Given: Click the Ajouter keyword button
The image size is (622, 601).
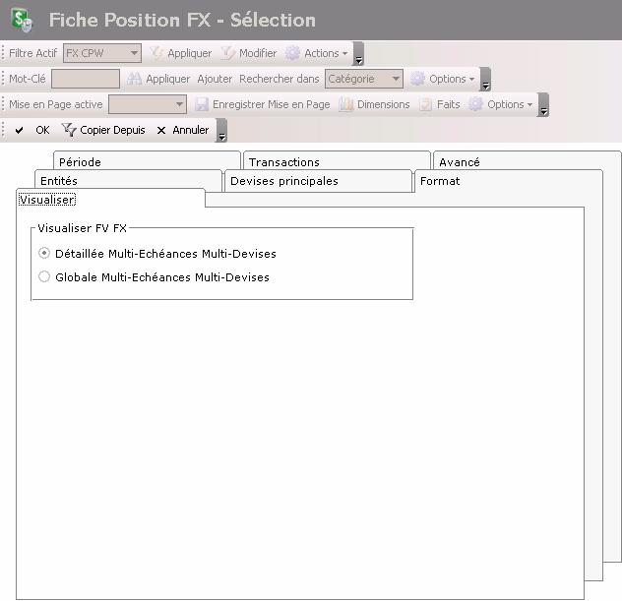Looking at the screenshot, I should 215,79.
